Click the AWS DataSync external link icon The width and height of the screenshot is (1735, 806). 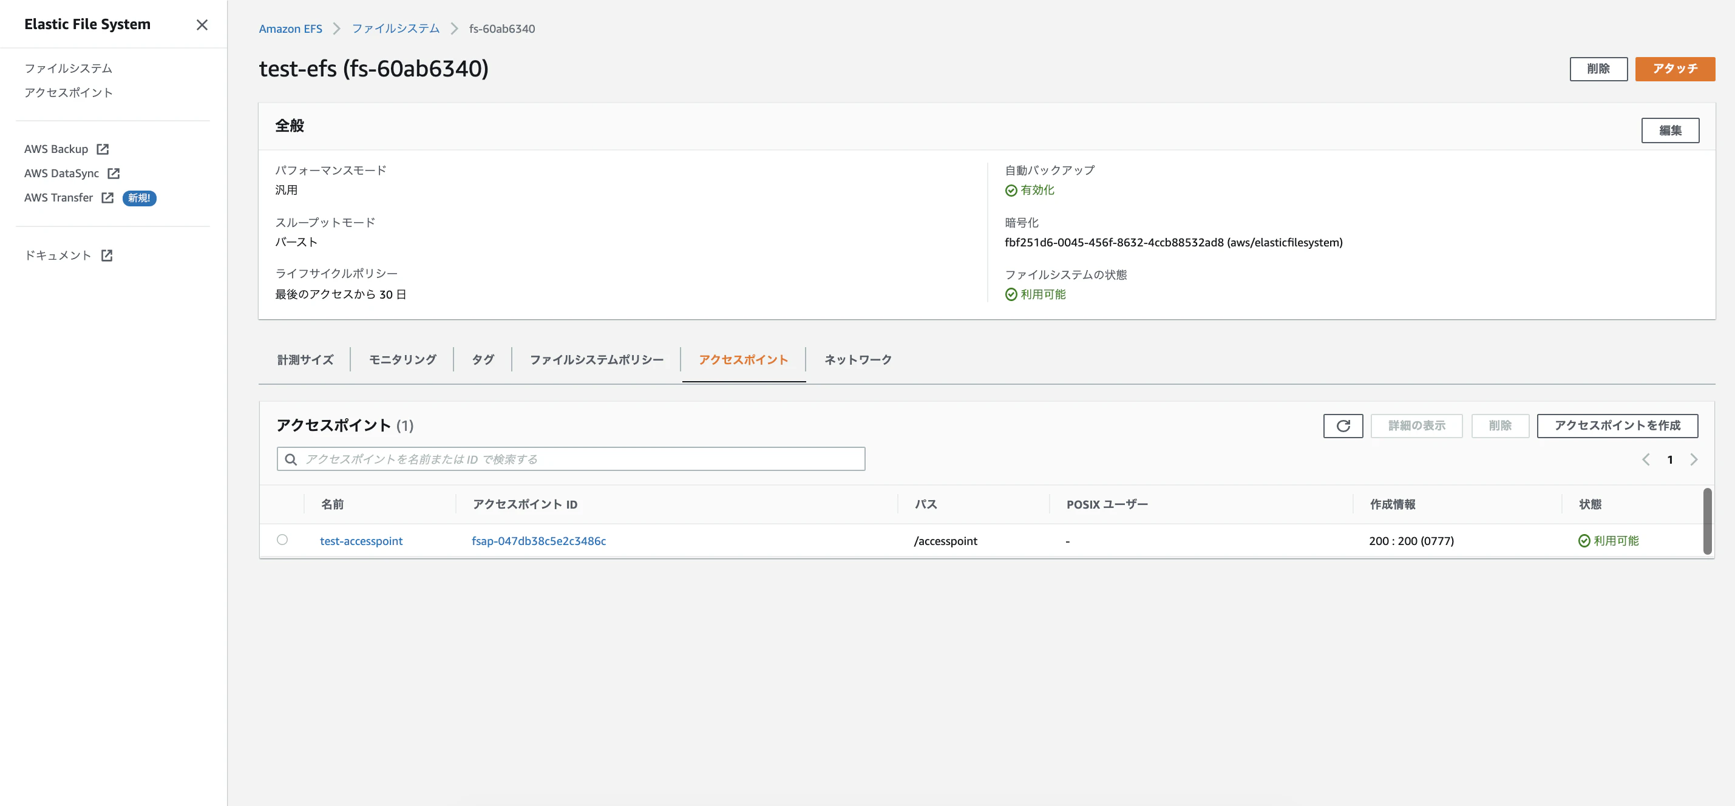(113, 173)
